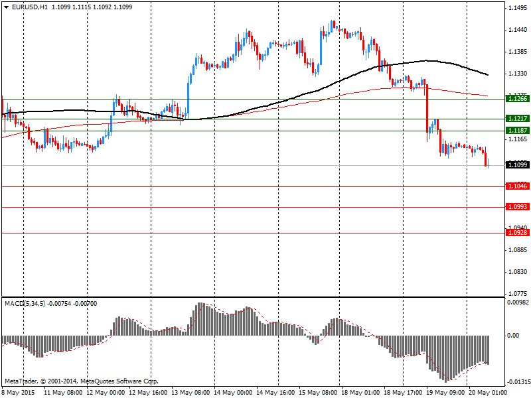The width and height of the screenshot is (531, 398).
Task: Click the 14 May 16:00 time label
Action: tap(275, 393)
